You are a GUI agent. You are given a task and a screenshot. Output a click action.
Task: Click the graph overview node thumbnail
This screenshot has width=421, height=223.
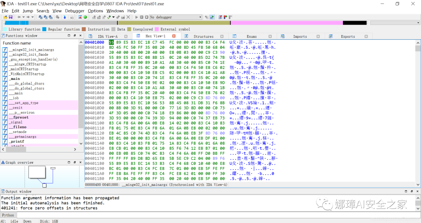click(37, 172)
